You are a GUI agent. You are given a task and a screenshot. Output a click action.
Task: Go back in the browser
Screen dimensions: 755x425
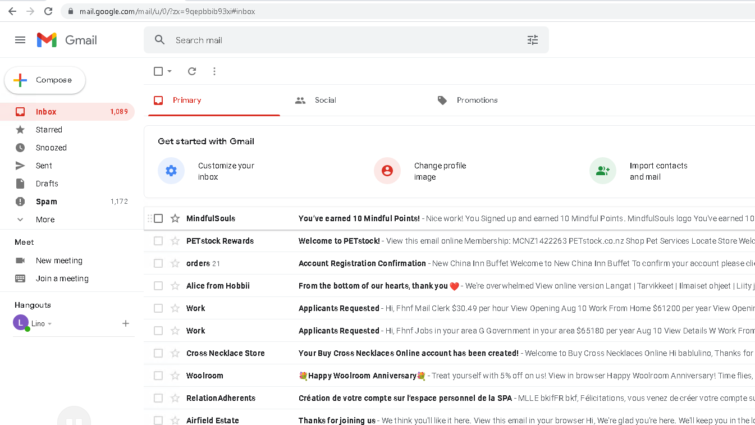12,11
